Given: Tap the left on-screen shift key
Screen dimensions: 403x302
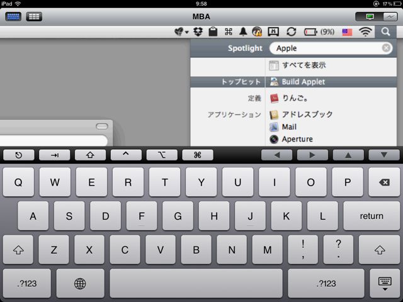Looking at the screenshot, I should pos(18,250).
